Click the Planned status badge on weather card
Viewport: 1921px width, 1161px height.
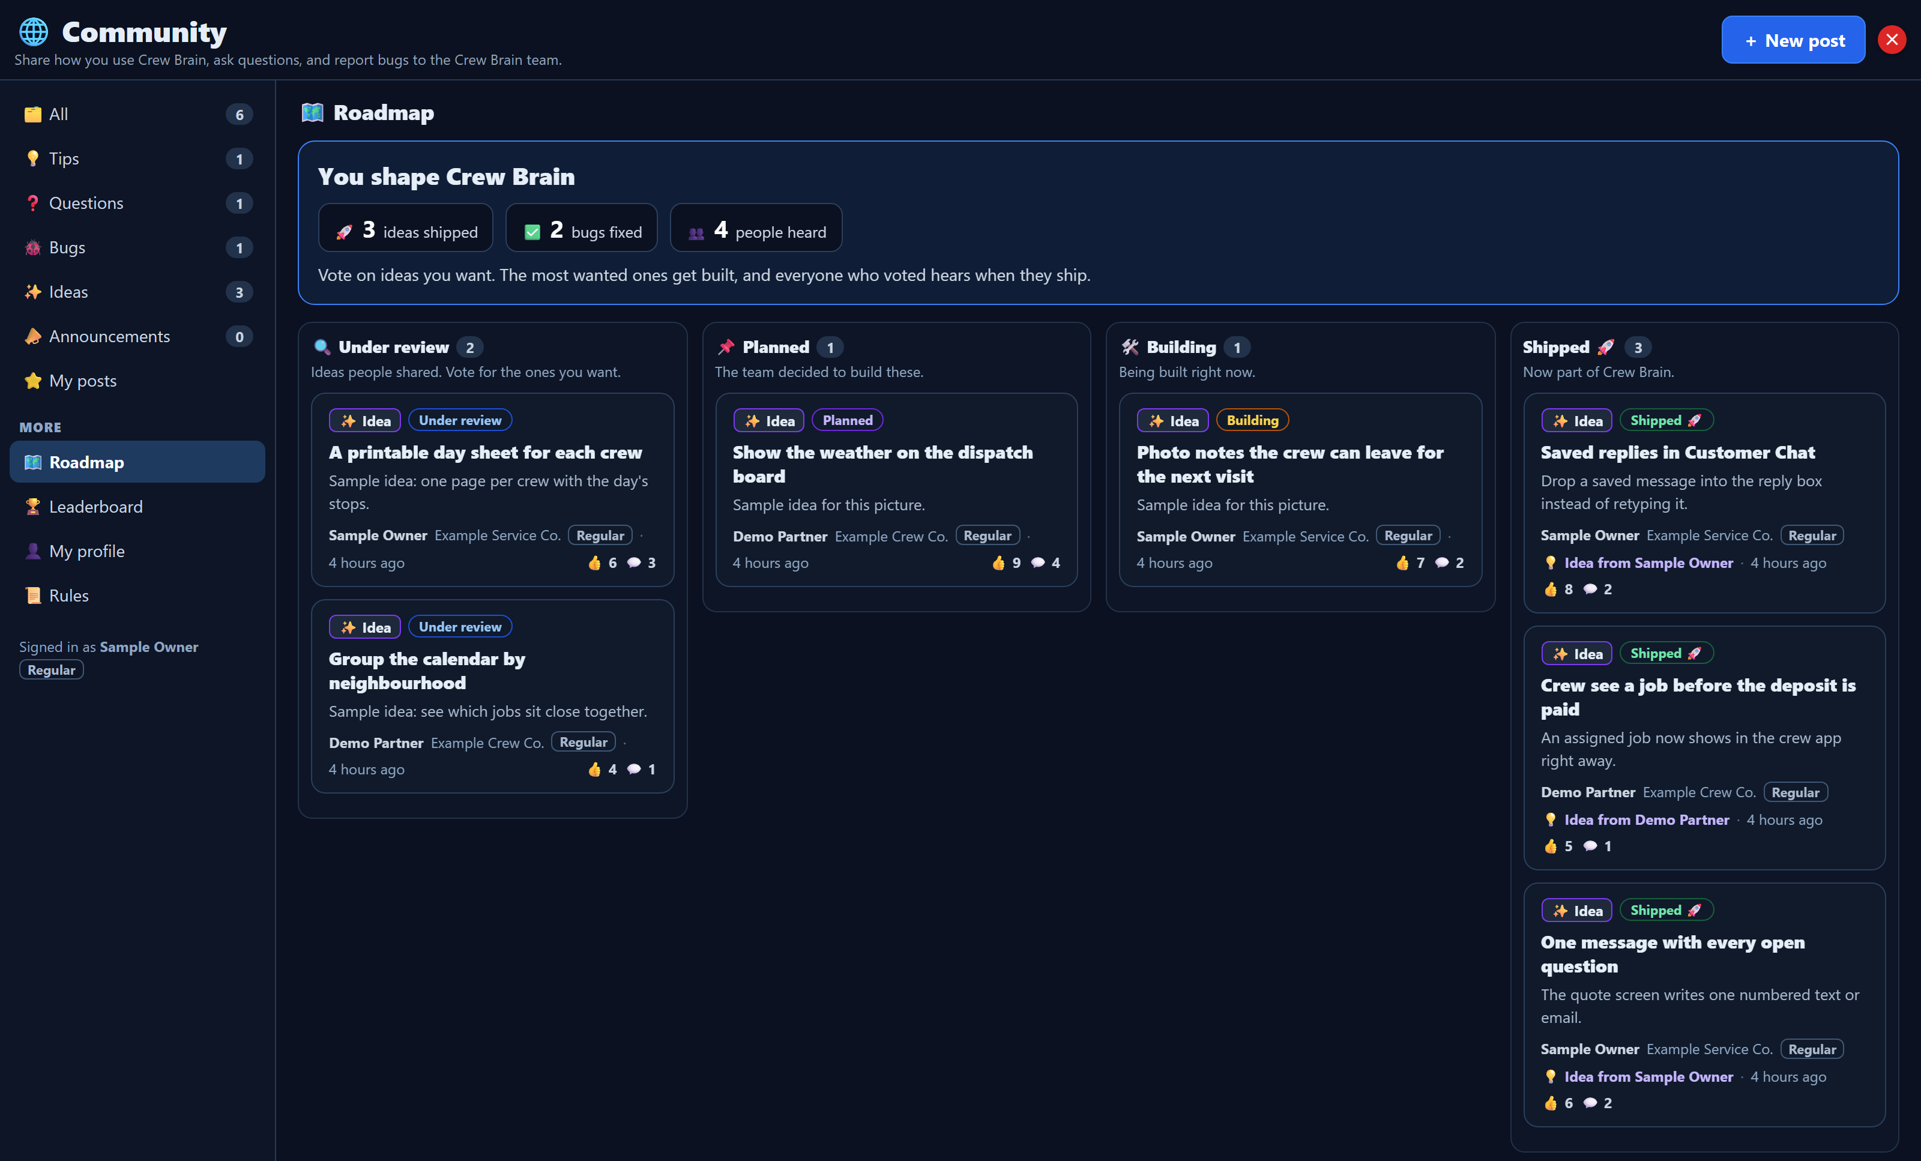coord(848,420)
